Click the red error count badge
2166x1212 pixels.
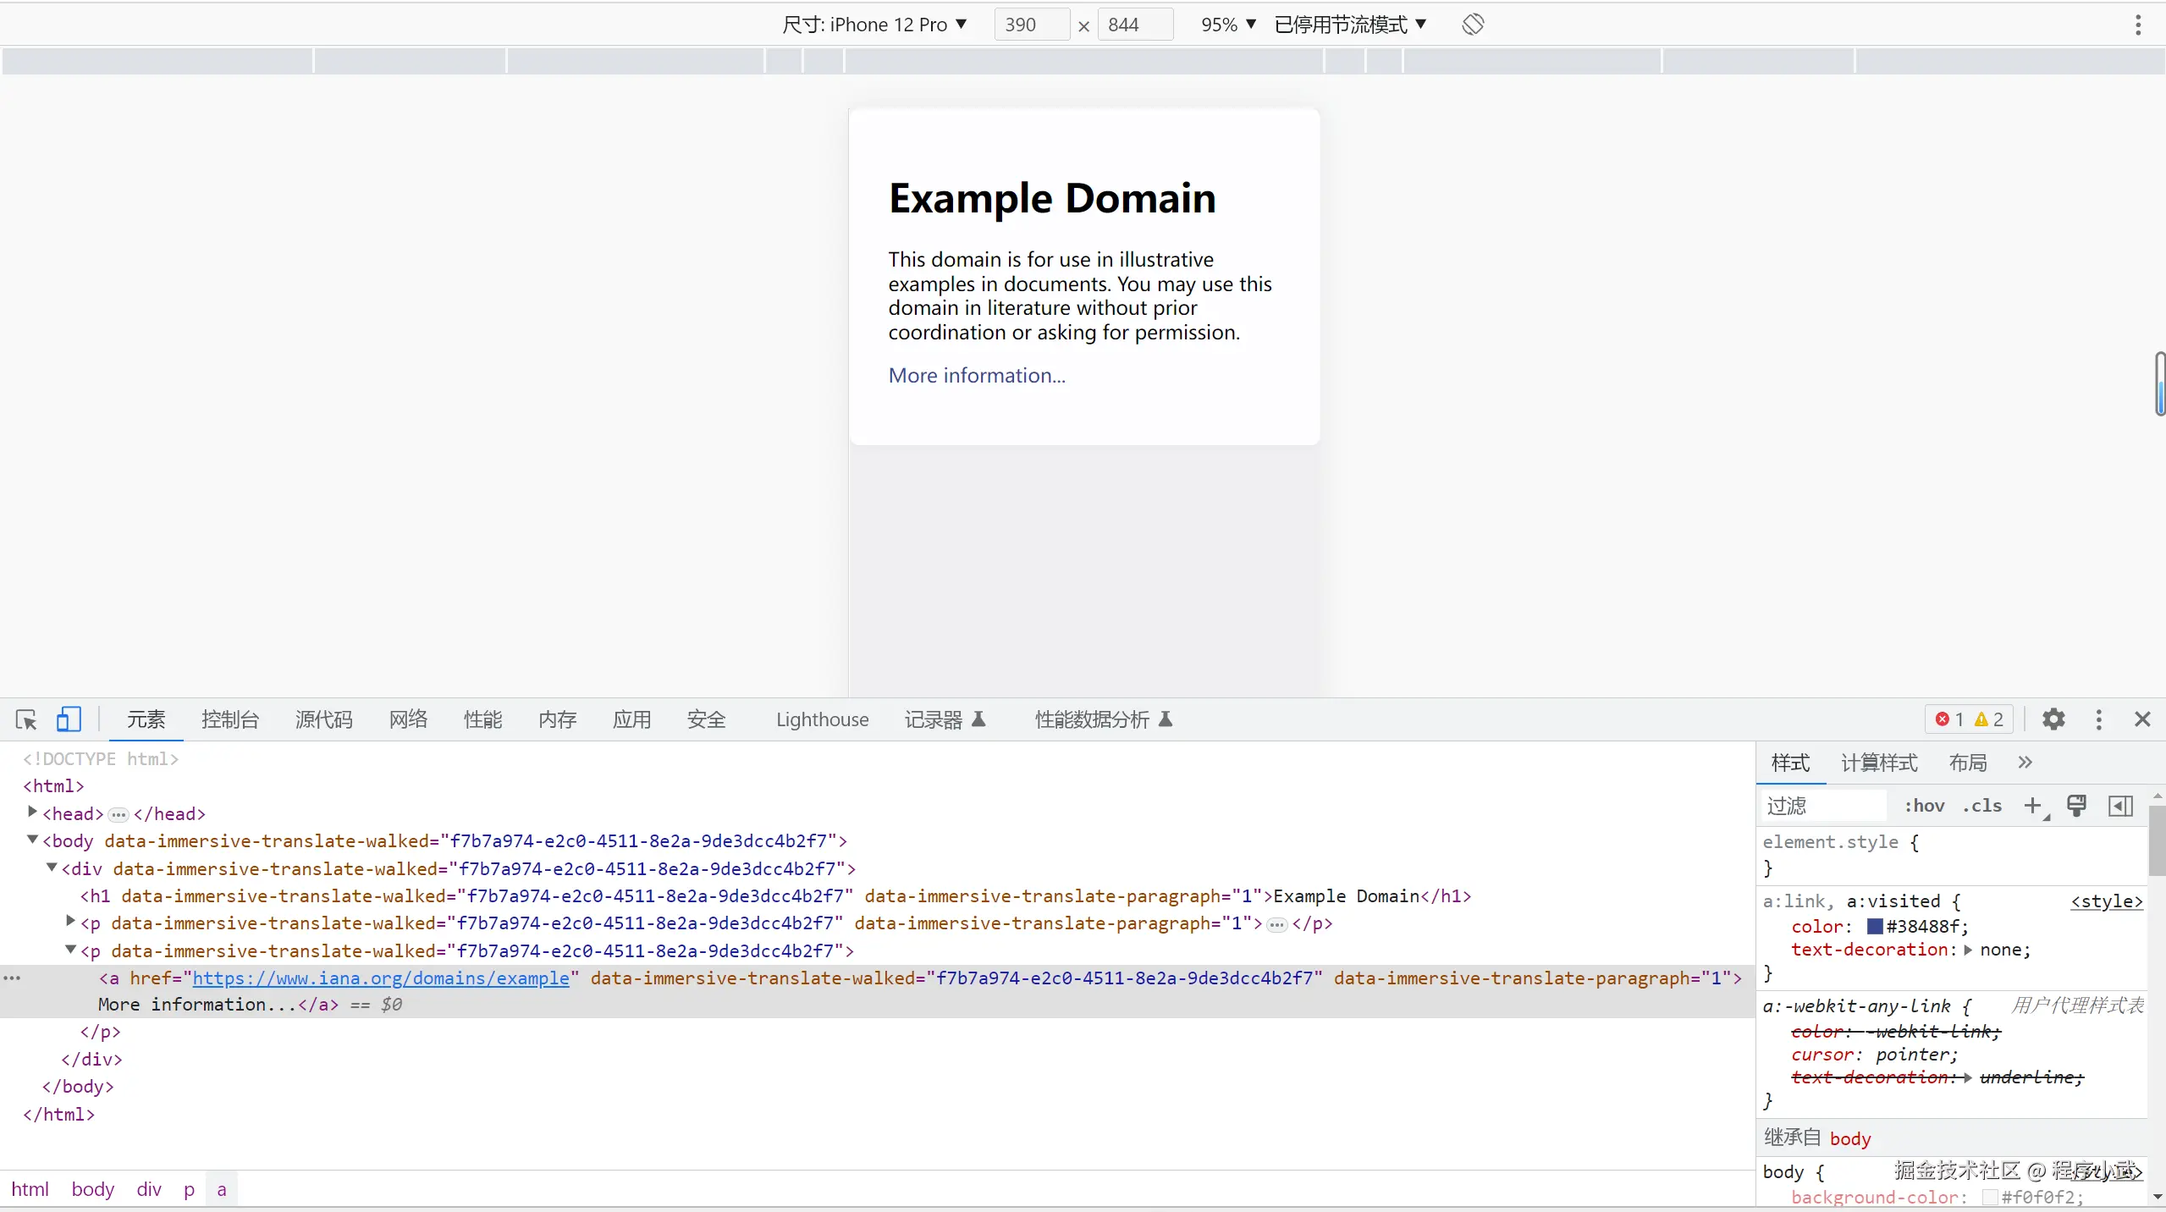tap(1949, 719)
